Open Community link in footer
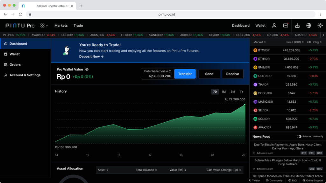 click(x=274, y=180)
